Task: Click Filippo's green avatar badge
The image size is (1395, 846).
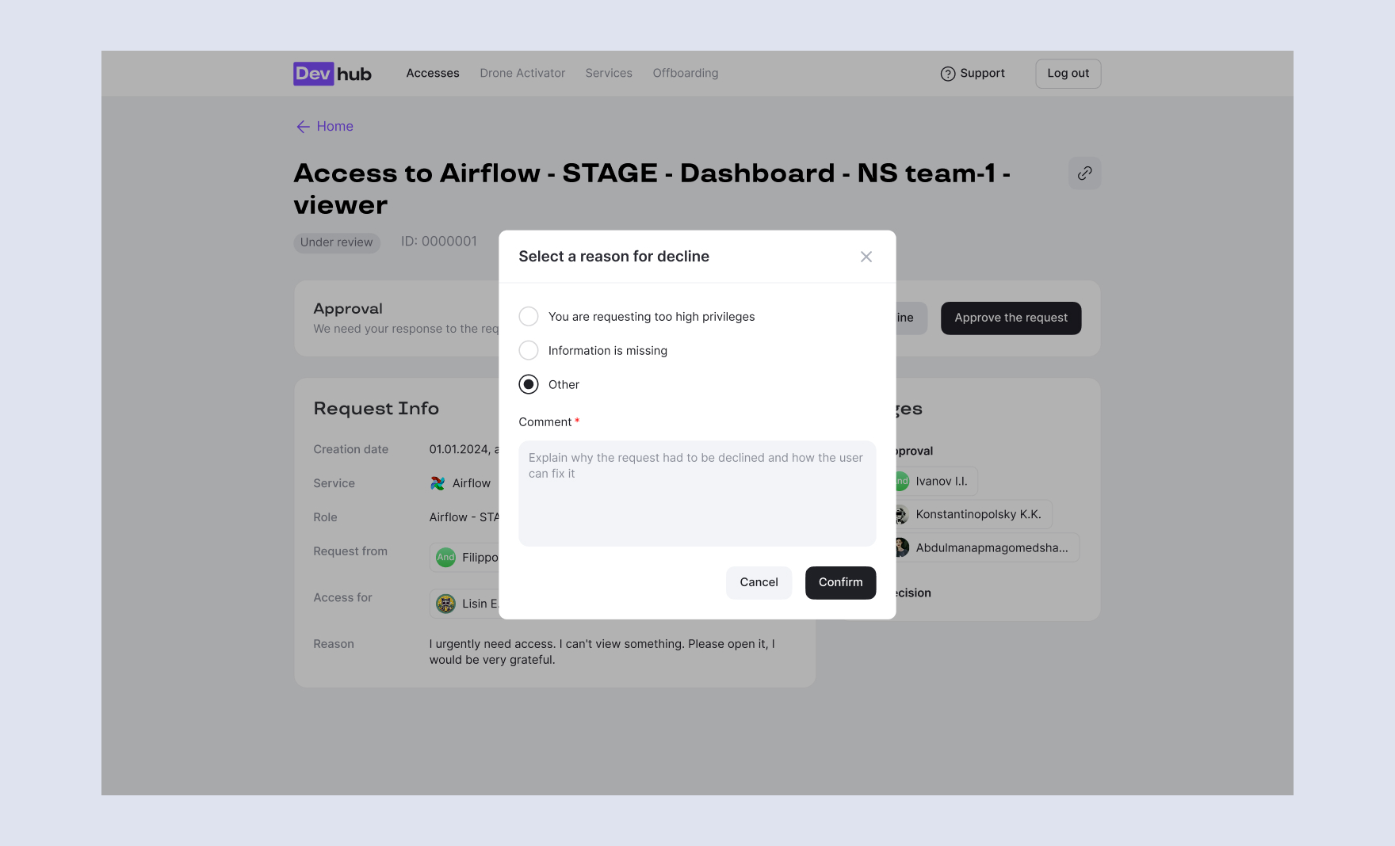Action: coord(446,558)
